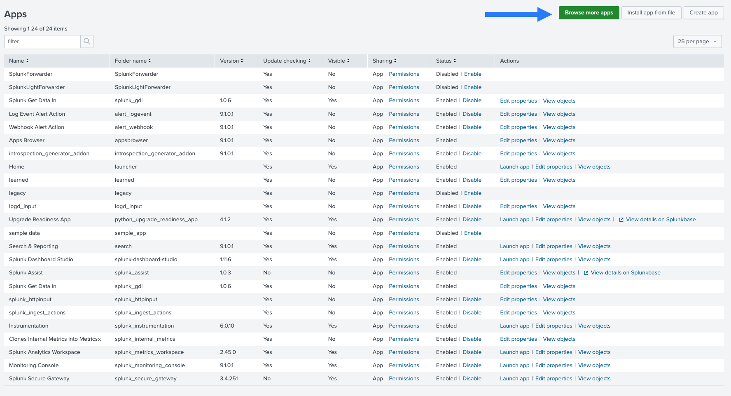Edit properties of Splunk Secure Gateway
Viewport: 731px width, 396px height.
(x=554, y=379)
